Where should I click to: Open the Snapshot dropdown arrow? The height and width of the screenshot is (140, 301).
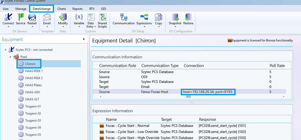(x=175, y=27)
